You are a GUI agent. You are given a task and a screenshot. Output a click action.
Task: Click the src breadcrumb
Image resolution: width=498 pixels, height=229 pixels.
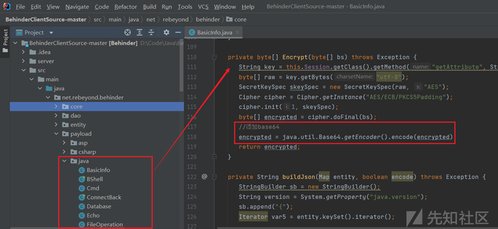(97, 20)
